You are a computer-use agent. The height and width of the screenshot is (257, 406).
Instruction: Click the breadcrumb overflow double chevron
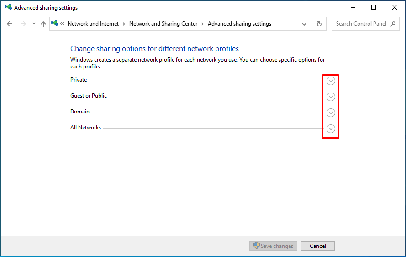[62, 24]
